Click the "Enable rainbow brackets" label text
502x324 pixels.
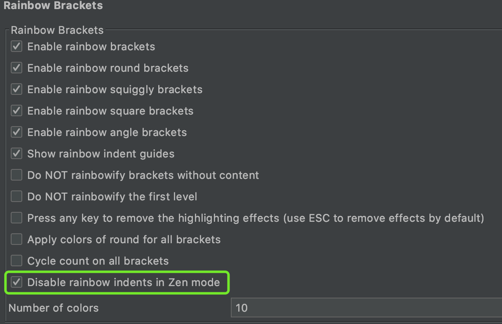coord(91,47)
